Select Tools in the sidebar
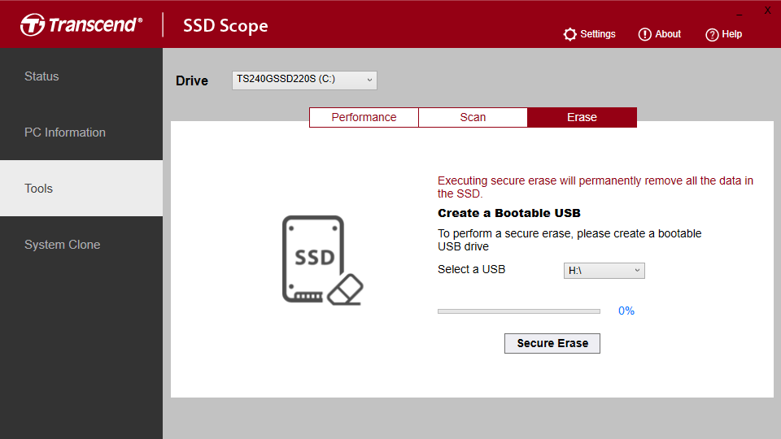This screenshot has height=439, width=781. point(81,188)
